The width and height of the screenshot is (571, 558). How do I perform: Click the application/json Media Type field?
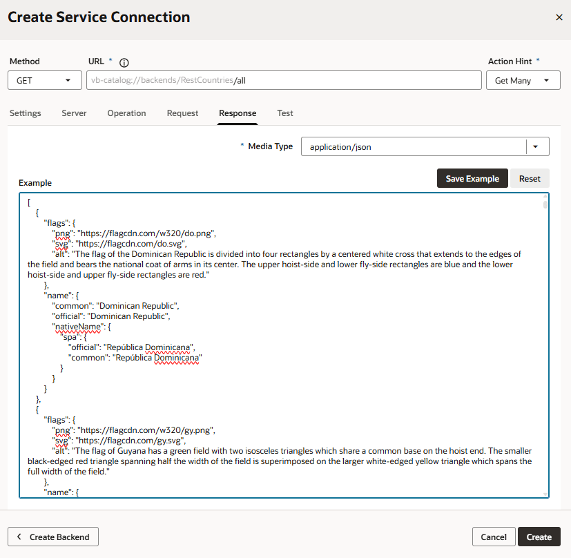414,146
